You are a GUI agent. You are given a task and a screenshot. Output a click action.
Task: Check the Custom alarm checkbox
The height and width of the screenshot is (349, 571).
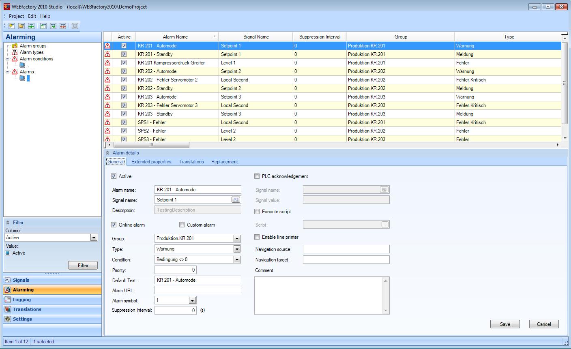(182, 225)
